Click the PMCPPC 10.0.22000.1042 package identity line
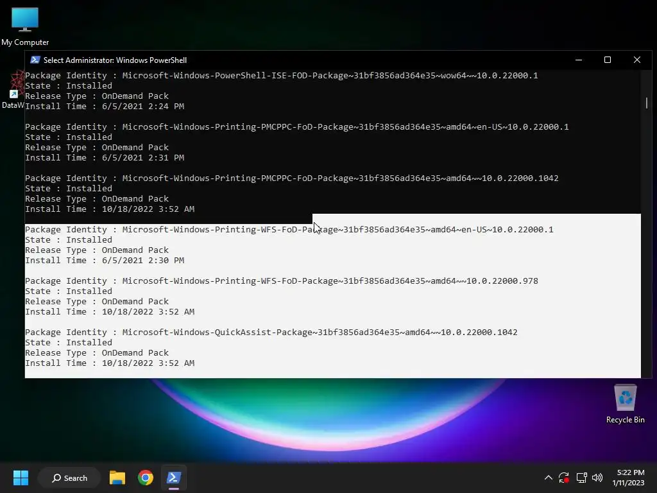The height and width of the screenshot is (493, 657). pos(292,178)
